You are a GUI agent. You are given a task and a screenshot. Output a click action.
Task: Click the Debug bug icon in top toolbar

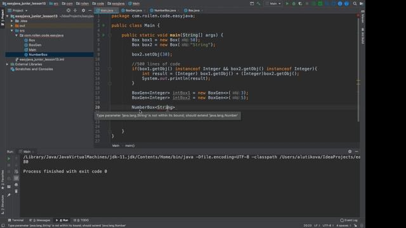click(294, 4)
